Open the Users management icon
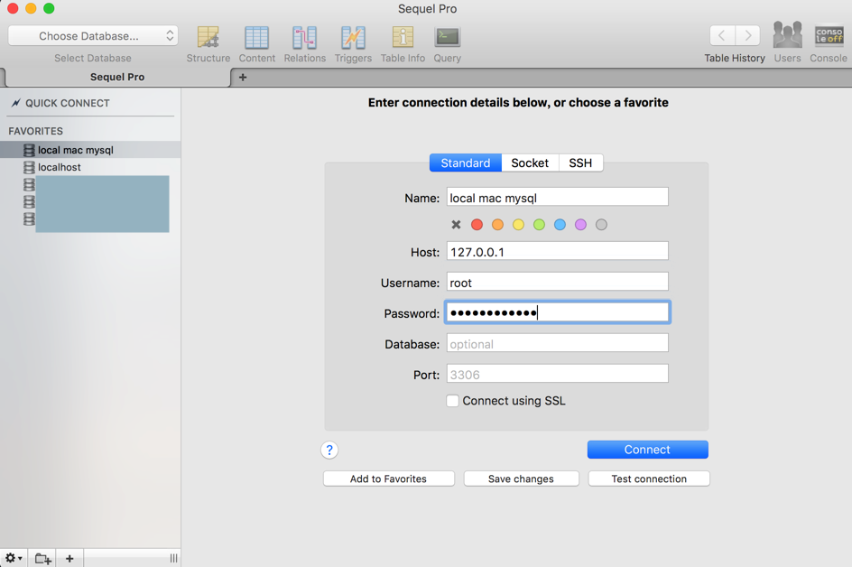 787,35
